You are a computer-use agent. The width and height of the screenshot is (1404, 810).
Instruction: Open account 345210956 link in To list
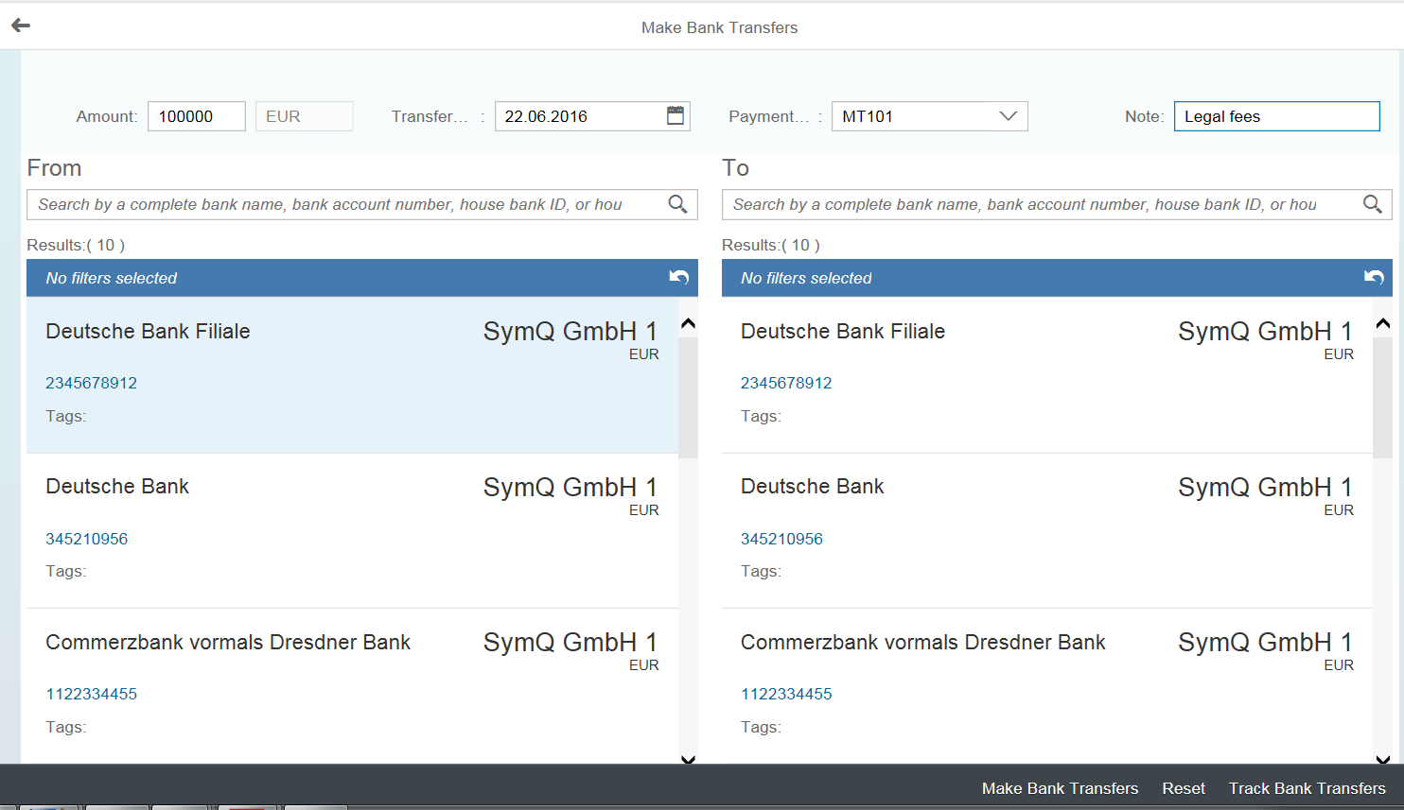point(781,539)
